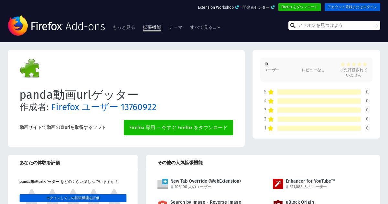
Task: Click the Firefox logo icon
Action: pos(18,25)
